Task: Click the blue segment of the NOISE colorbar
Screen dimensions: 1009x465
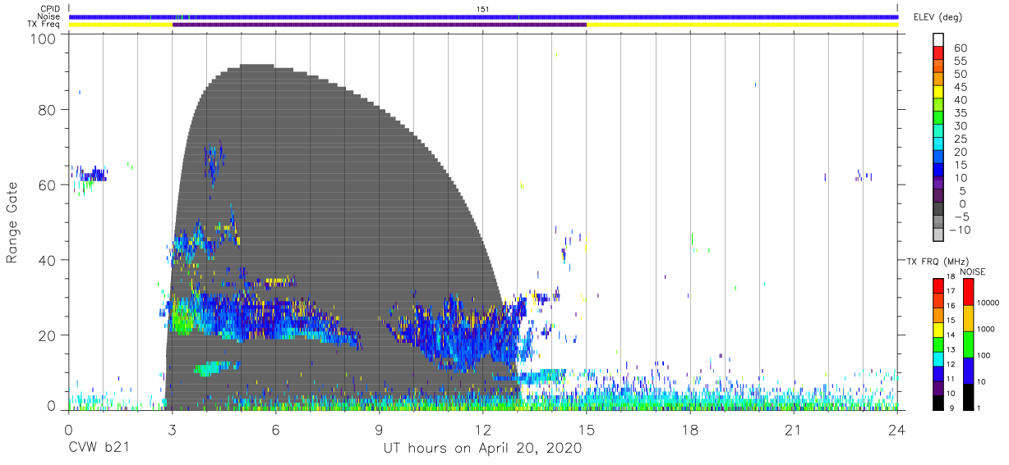Action: click(968, 370)
